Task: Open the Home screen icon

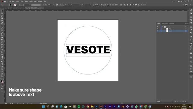Action: [5, 2]
